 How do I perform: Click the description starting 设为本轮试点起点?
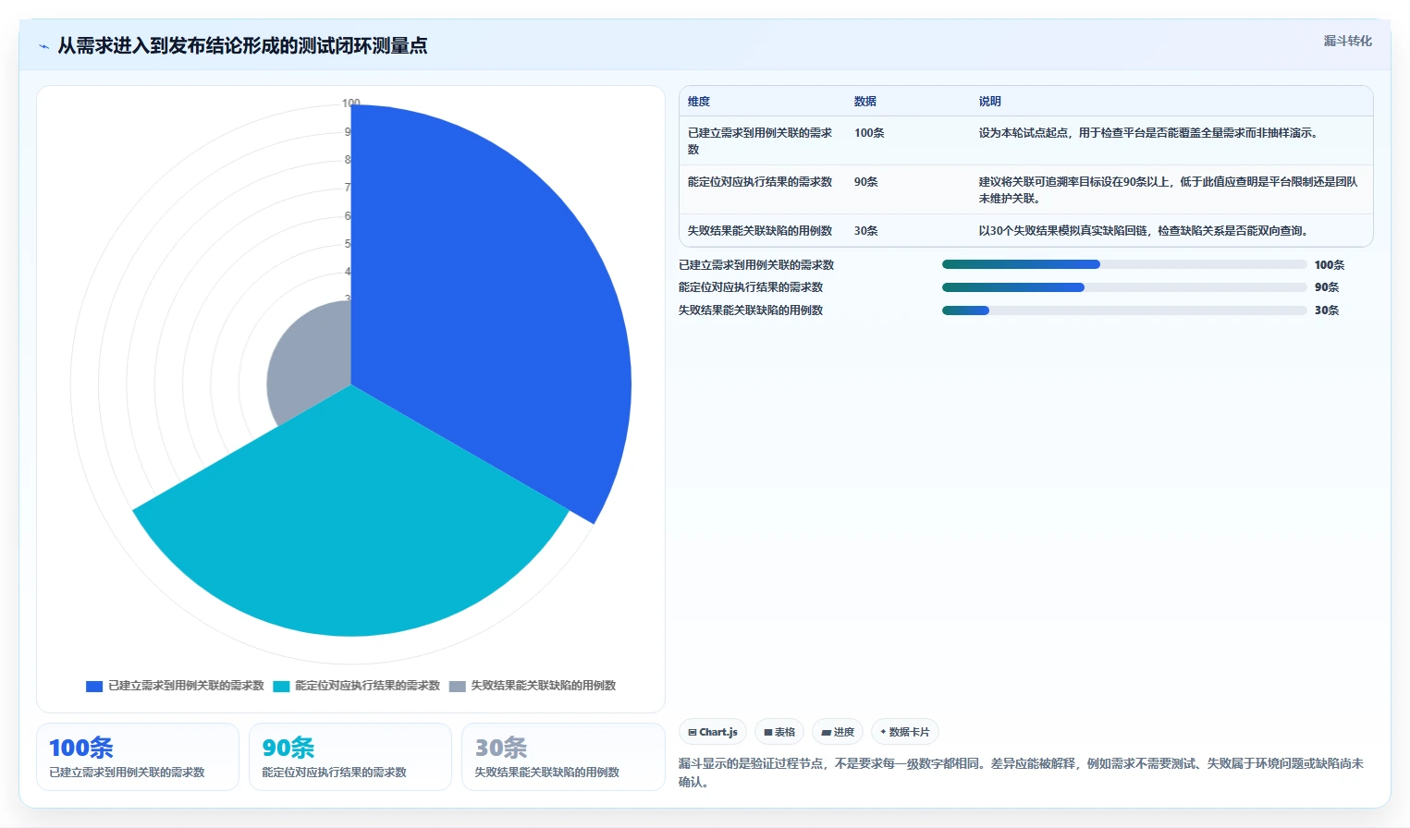tap(1148, 133)
